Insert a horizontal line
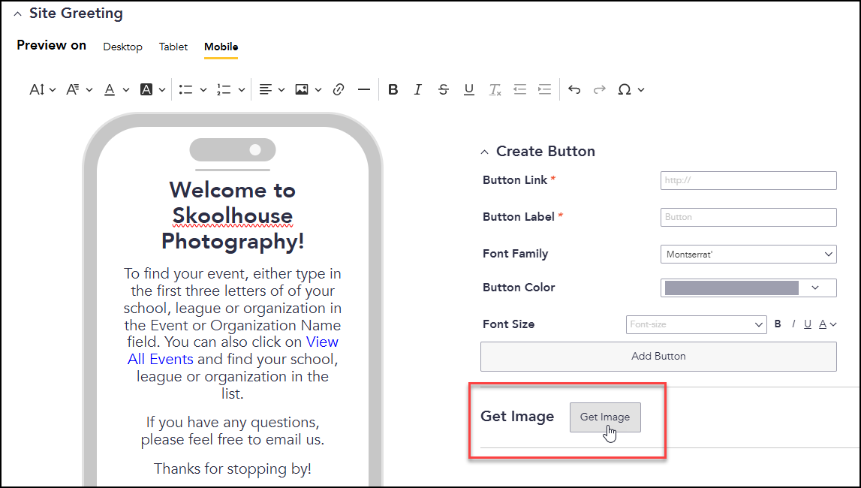The width and height of the screenshot is (861, 488). tap(364, 89)
